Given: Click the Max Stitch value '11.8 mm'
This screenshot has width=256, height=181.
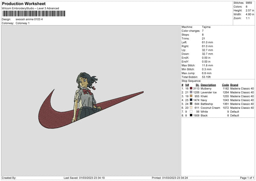Looking at the screenshot, I should (207, 65).
